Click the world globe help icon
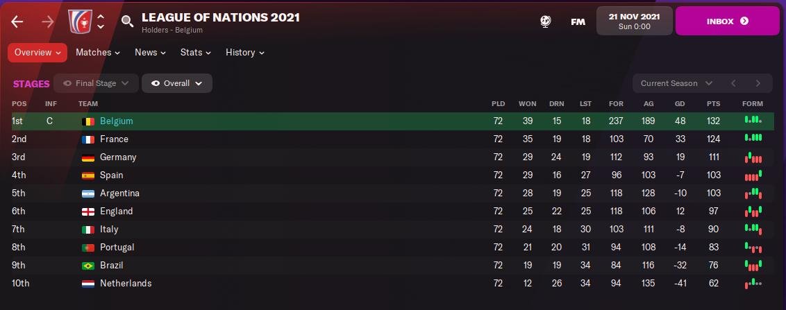This screenshot has height=310, width=786. (x=546, y=21)
